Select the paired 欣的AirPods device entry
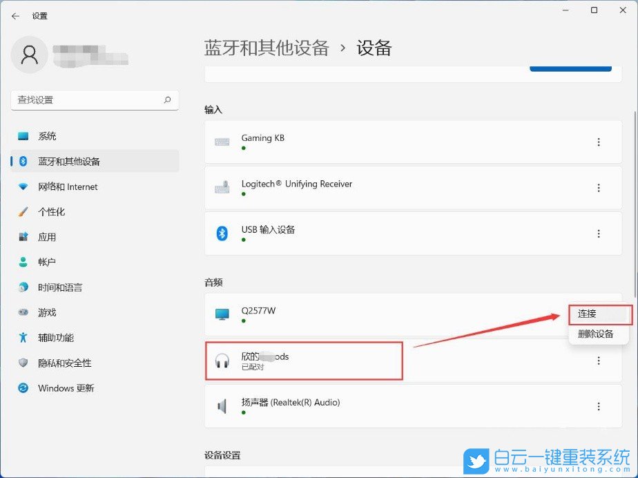The width and height of the screenshot is (638, 478). (x=304, y=361)
